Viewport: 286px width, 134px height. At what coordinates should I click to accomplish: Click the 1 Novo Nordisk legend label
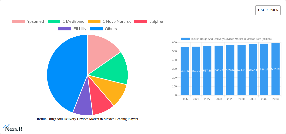click(x=117, y=22)
